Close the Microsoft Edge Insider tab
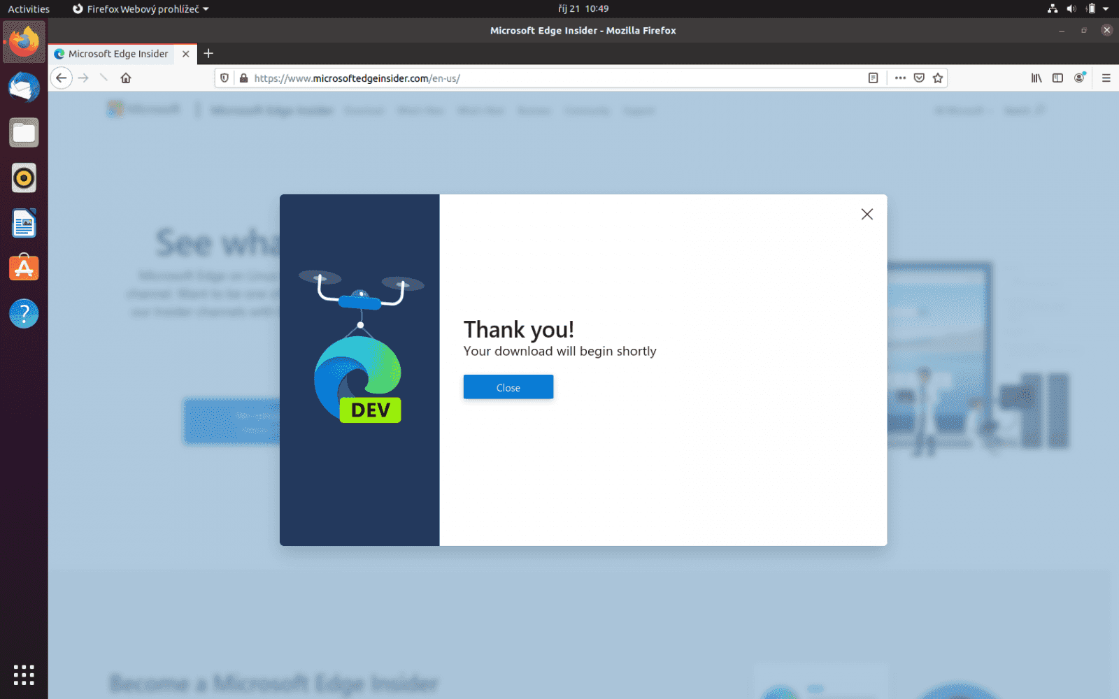This screenshot has height=699, width=1119. click(185, 54)
